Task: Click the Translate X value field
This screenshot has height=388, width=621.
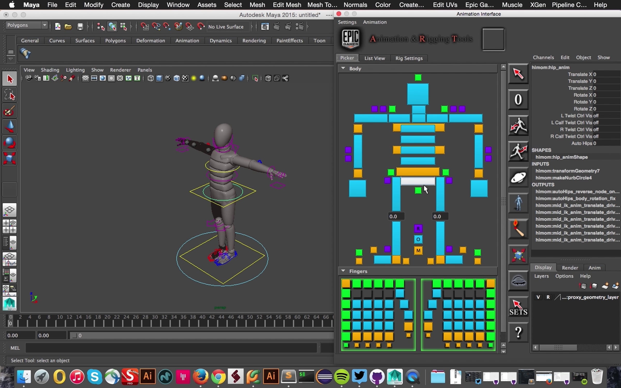Action: click(x=607, y=74)
